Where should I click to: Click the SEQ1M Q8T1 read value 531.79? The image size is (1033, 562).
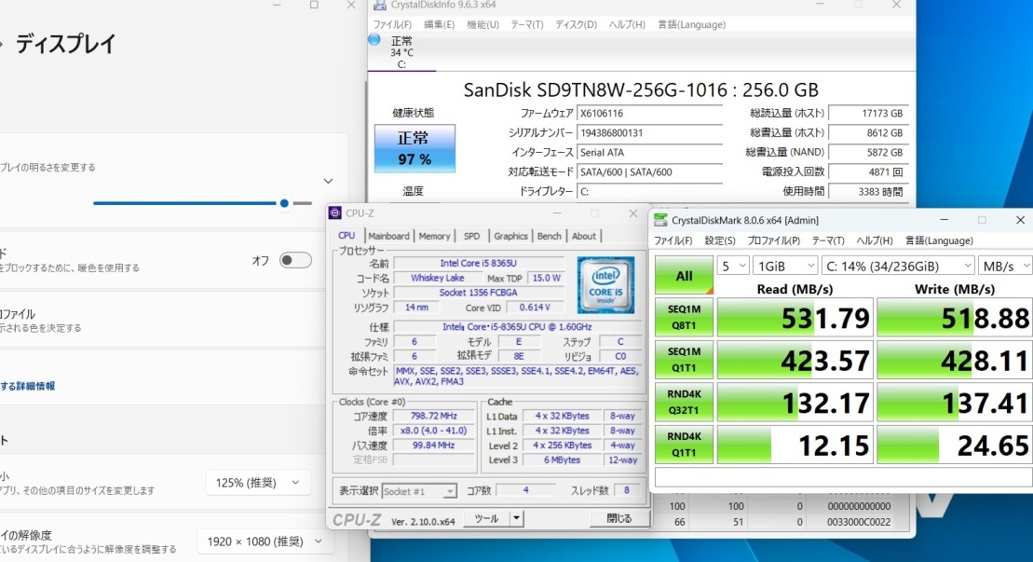pyautogui.click(x=795, y=318)
